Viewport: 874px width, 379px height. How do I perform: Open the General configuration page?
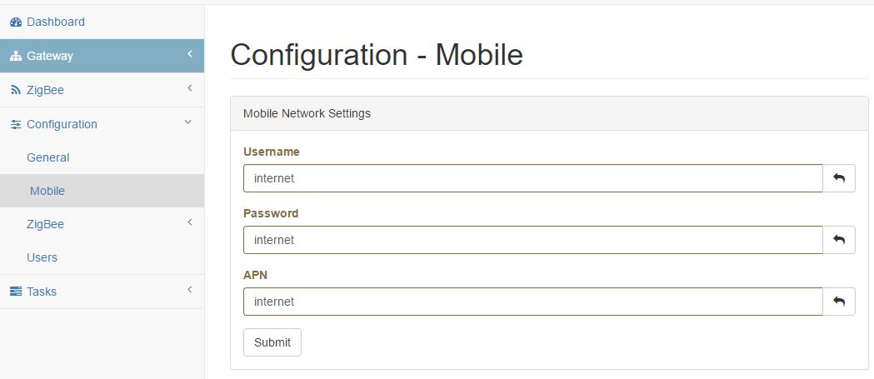(x=48, y=157)
